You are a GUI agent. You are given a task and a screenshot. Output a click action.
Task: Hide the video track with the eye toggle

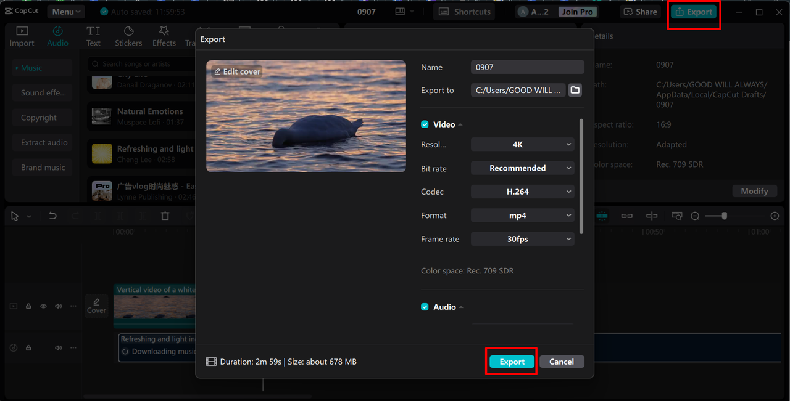click(43, 306)
